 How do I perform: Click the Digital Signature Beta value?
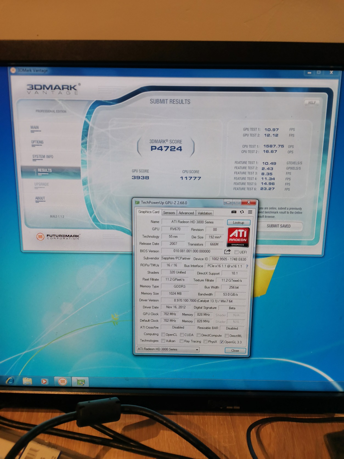coord(232,308)
